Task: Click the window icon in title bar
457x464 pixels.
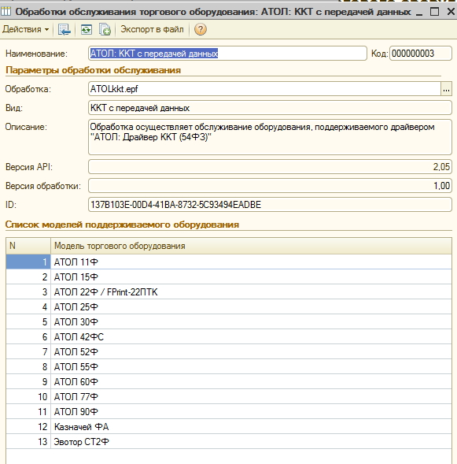Action: 6,12
